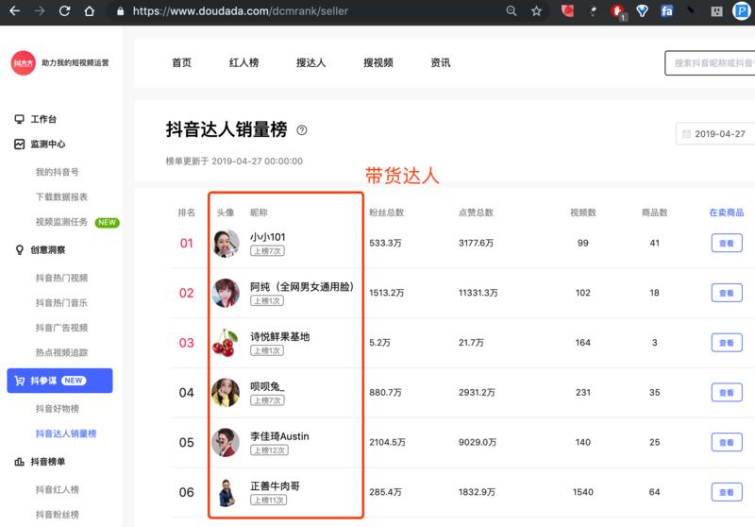This screenshot has width=755, height=527.
Task: Open 李佳琦Austin avatar thumbnail
Action: click(x=226, y=442)
